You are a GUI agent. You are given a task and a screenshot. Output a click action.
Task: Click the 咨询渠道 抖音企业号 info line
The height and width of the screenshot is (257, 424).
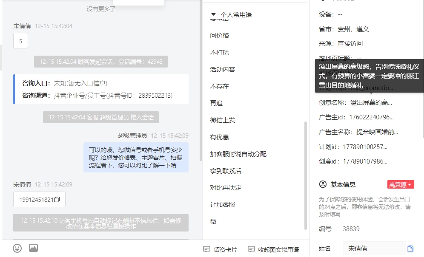(97, 95)
